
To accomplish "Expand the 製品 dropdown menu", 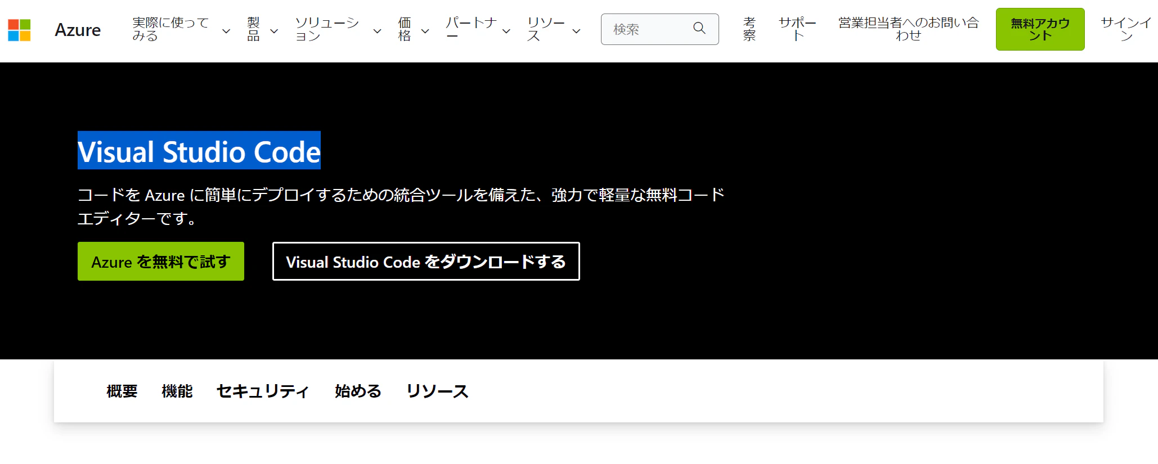I will pyautogui.click(x=262, y=29).
